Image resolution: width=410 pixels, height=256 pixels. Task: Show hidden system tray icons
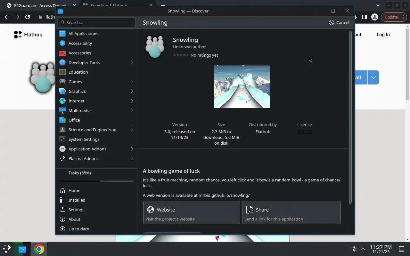363,249
